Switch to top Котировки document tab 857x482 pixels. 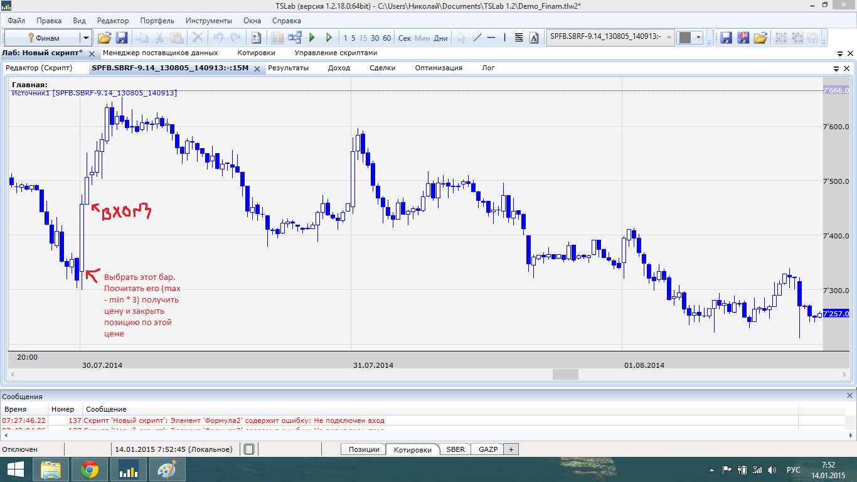tap(257, 53)
